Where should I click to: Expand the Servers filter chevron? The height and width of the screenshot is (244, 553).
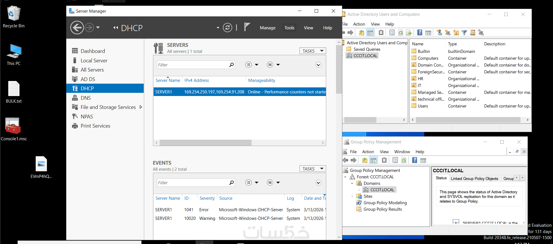pyautogui.click(x=318, y=65)
